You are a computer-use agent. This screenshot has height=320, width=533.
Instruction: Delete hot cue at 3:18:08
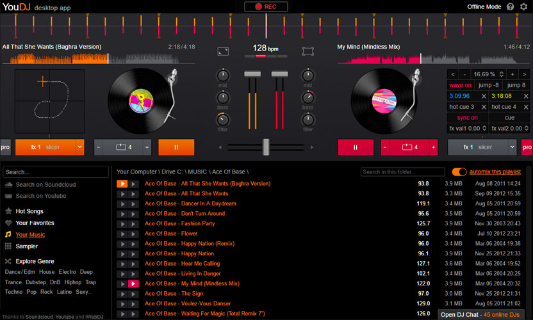[x=526, y=97]
